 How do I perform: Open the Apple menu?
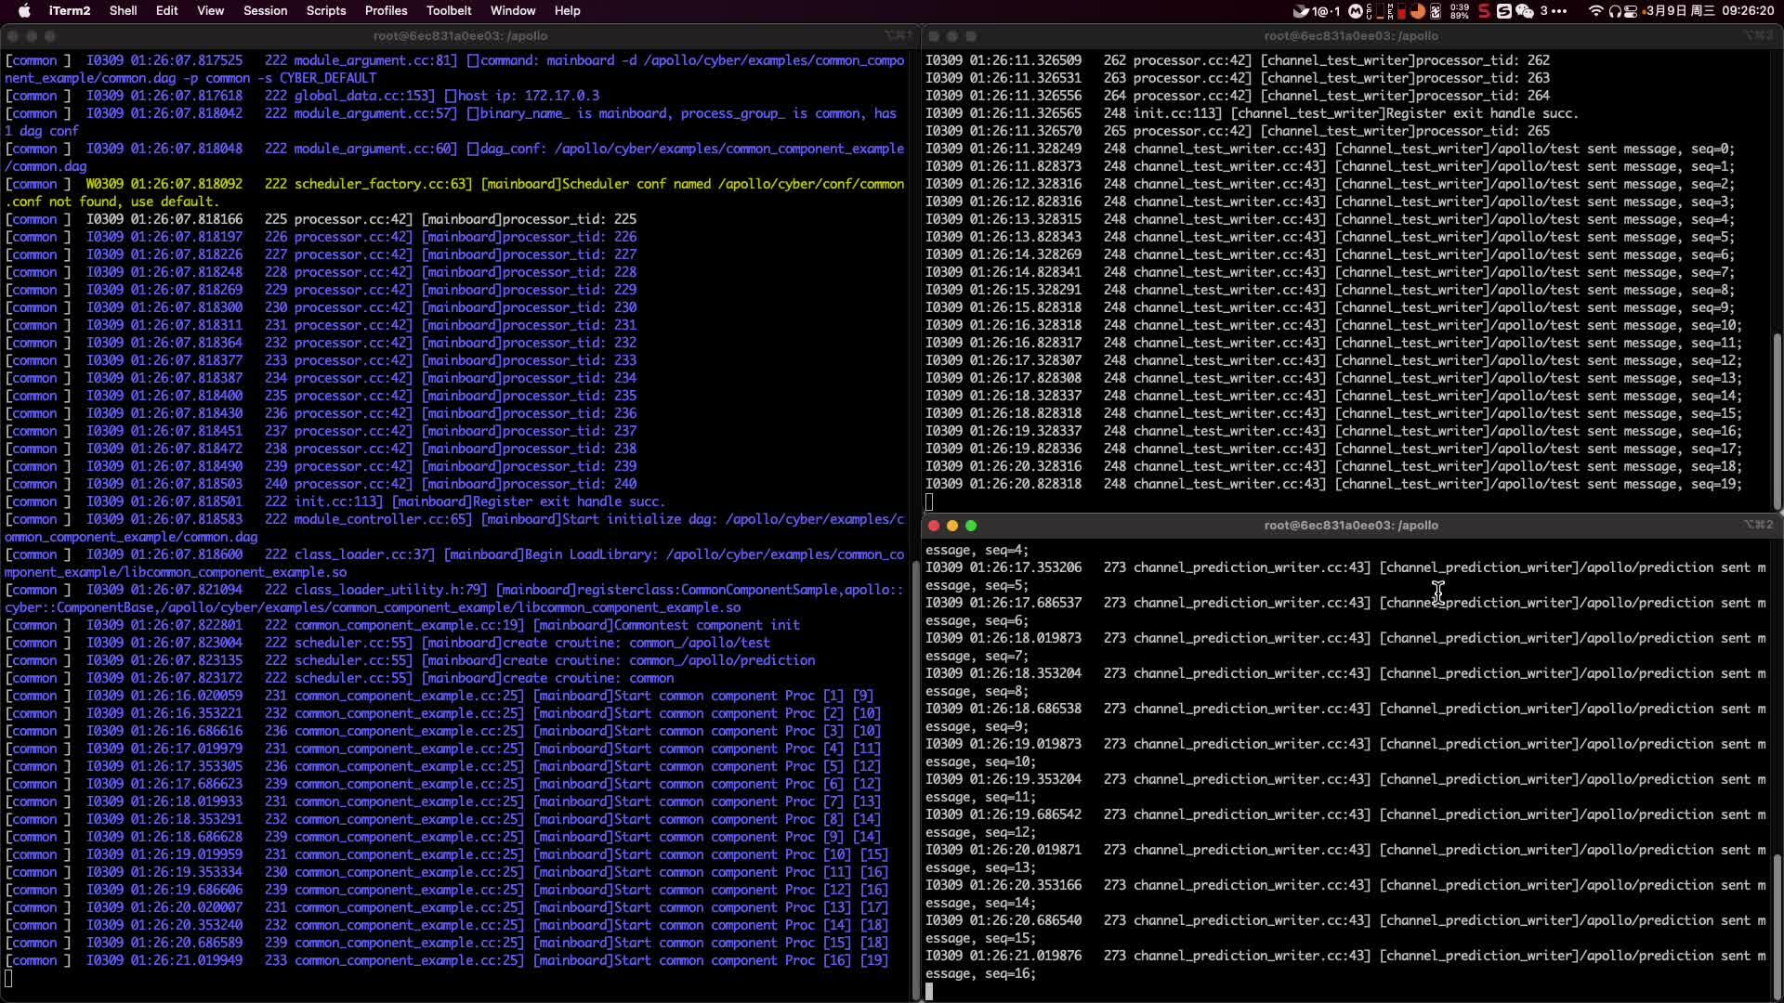tap(24, 11)
